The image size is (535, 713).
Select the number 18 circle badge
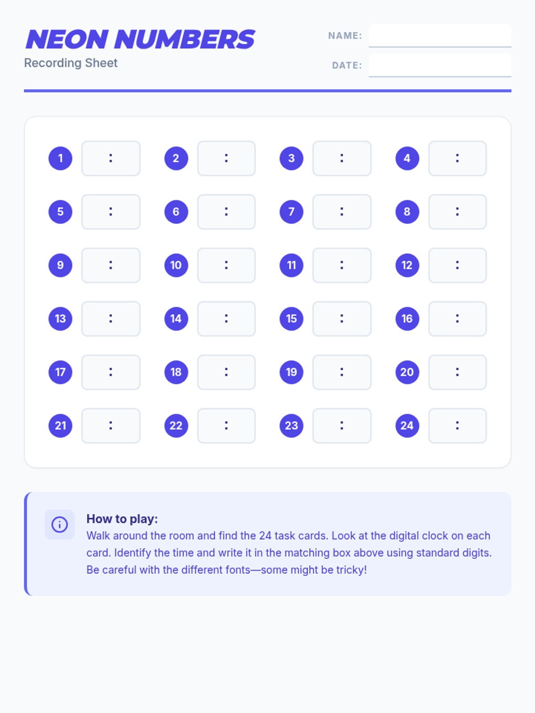pyautogui.click(x=176, y=372)
